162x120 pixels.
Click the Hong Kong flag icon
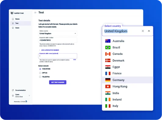pyautogui.click(x=108, y=86)
